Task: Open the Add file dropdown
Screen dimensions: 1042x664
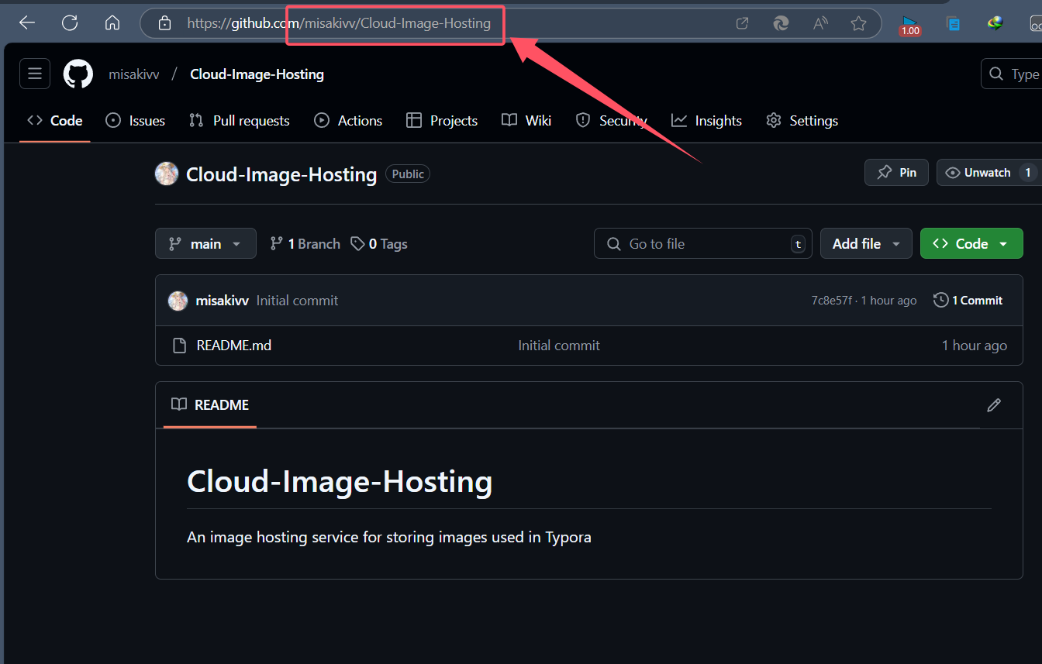Action: click(866, 243)
